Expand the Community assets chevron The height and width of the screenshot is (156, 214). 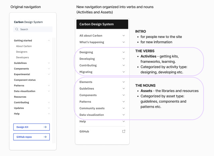124,108
